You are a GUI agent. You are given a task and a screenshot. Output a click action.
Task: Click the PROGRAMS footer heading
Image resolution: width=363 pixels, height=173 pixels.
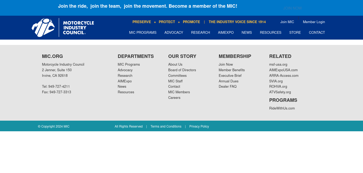point(283,100)
